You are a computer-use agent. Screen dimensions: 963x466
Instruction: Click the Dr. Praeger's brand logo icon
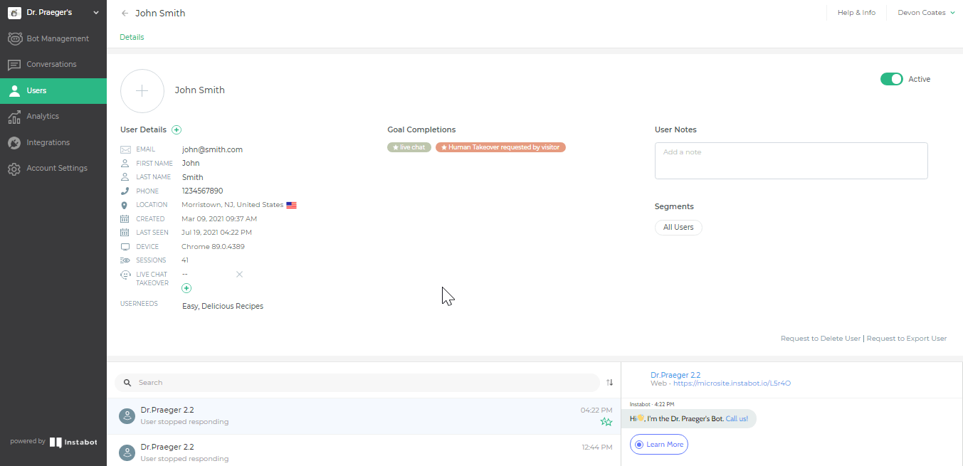click(x=14, y=12)
